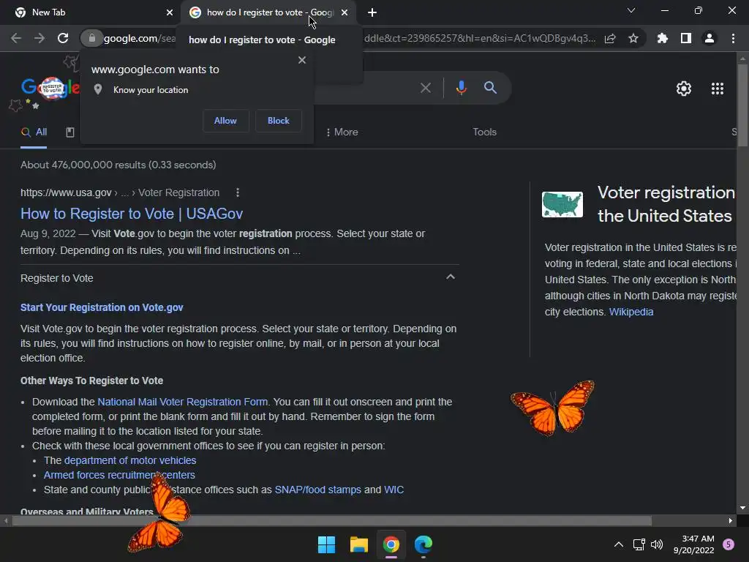Viewport: 749px width, 562px height.
Task: Click the US map thumbnail in knowledge panel
Action: tap(562, 205)
